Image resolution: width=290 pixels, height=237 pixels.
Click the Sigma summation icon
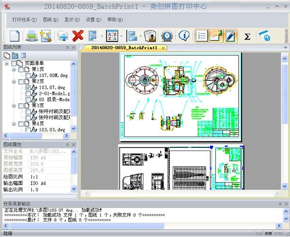point(247,36)
